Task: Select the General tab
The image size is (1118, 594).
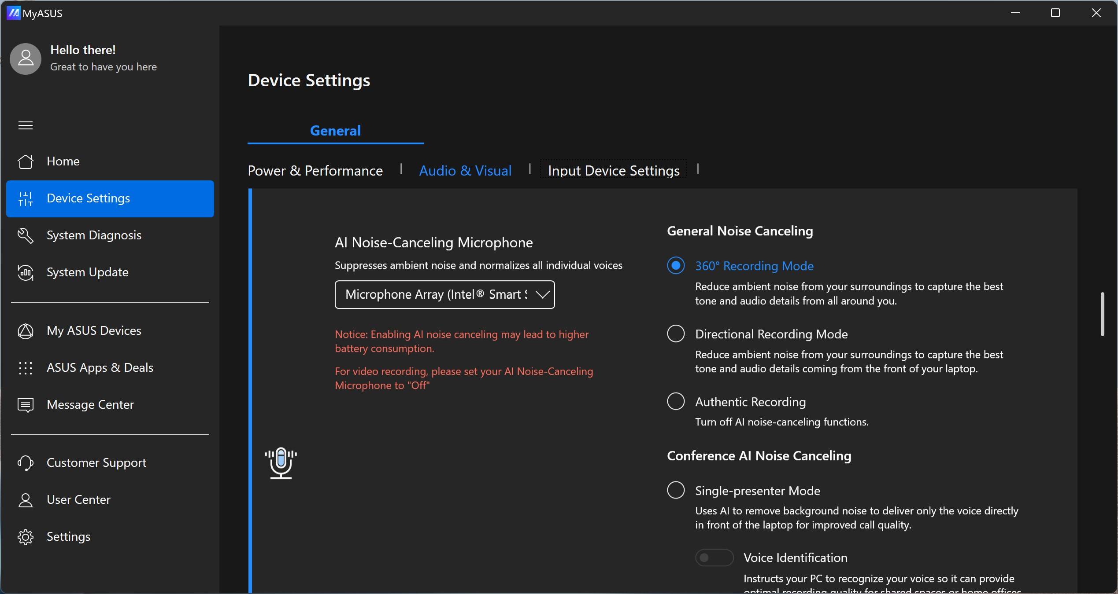Action: click(x=335, y=131)
